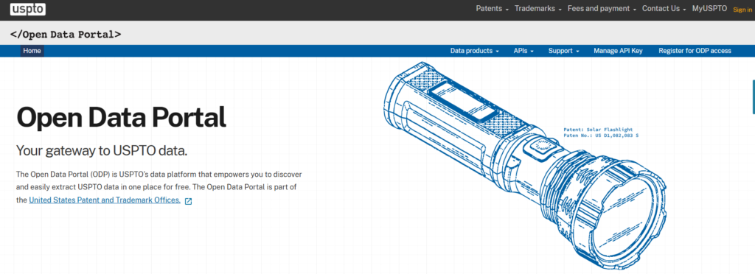The width and height of the screenshot is (755, 274).
Task: Click the Open Data Portal main heading
Action: (x=122, y=117)
